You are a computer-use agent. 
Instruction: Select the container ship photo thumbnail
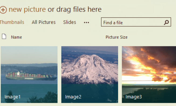click(29, 74)
